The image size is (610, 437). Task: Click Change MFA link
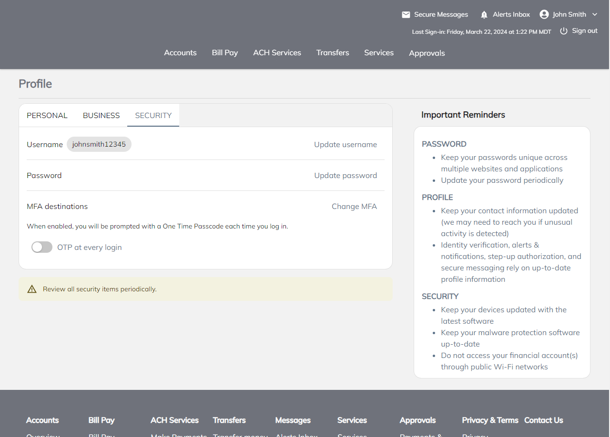[354, 206]
